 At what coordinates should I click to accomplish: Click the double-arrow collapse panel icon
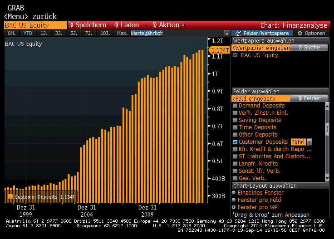pos(227,34)
